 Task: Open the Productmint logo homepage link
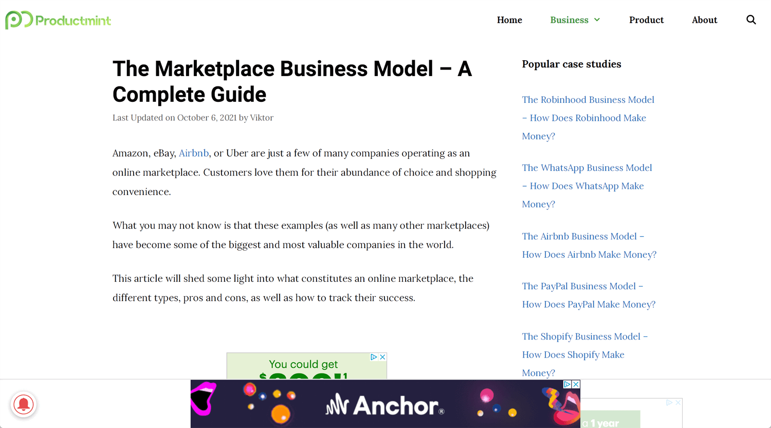58,20
